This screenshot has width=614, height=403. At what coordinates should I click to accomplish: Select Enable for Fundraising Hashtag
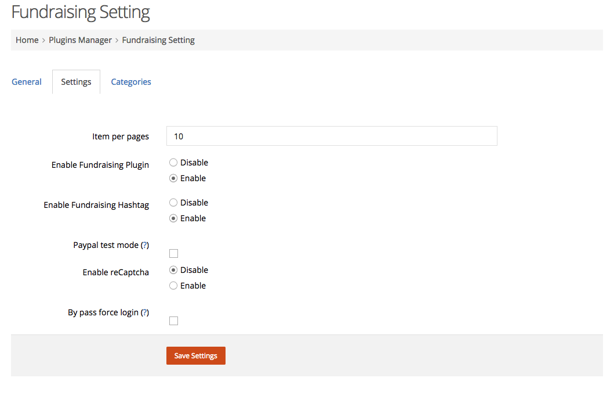pos(173,218)
